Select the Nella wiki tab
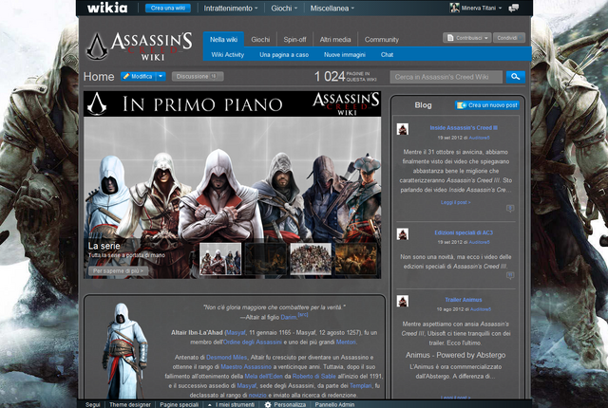This screenshot has height=408, width=608. pyautogui.click(x=223, y=40)
